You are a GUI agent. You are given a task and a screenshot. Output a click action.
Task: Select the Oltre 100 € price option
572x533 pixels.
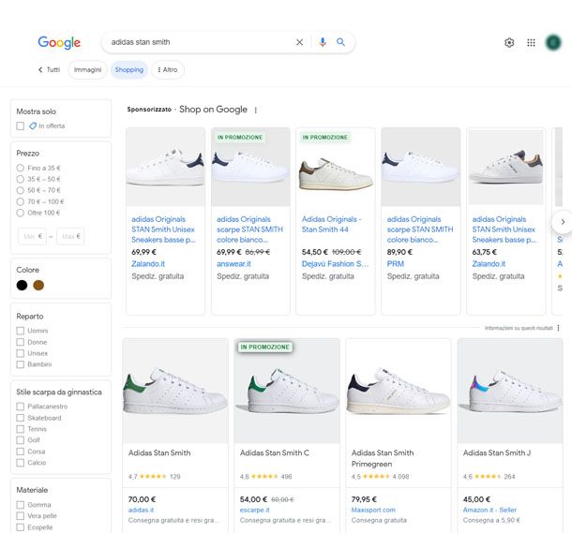[20, 213]
